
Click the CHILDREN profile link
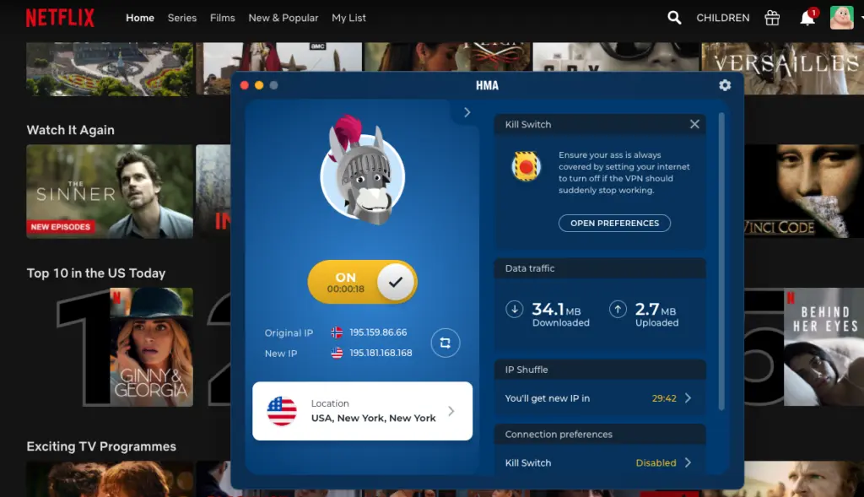(722, 18)
